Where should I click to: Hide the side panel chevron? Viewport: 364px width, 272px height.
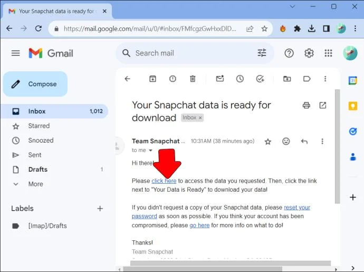click(x=353, y=268)
